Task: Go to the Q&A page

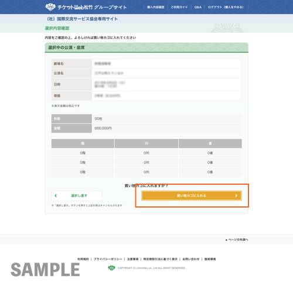Action: [x=198, y=7]
